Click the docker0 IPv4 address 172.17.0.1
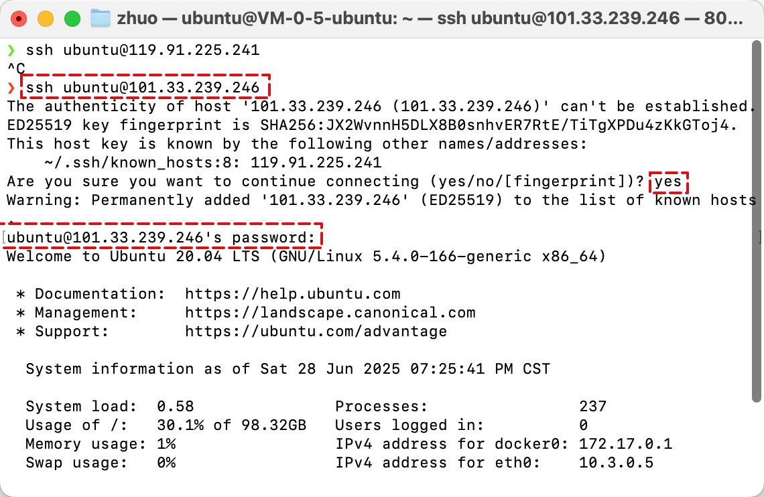This screenshot has width=764, height=497. 626,444
